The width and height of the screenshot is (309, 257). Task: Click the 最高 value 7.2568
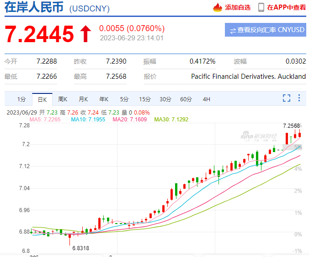tap(116, 76)
